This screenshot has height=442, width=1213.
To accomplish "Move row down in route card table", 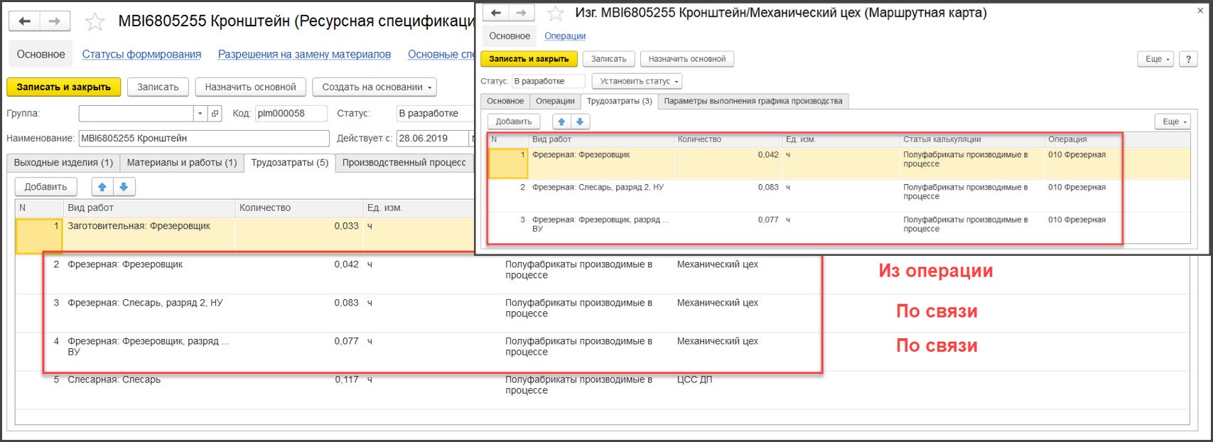I will (x=580, y=122).
